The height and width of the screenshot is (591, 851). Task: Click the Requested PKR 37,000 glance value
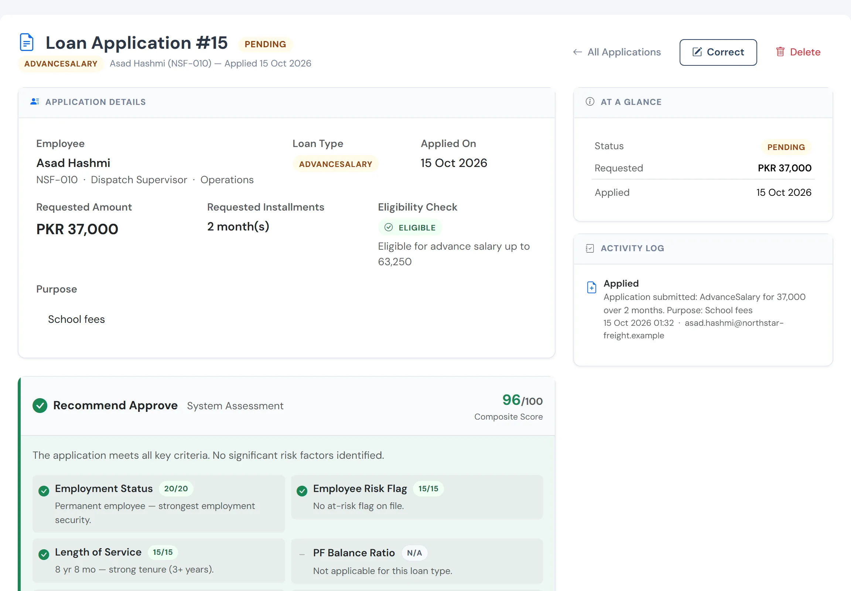click(x=785, y=168)
